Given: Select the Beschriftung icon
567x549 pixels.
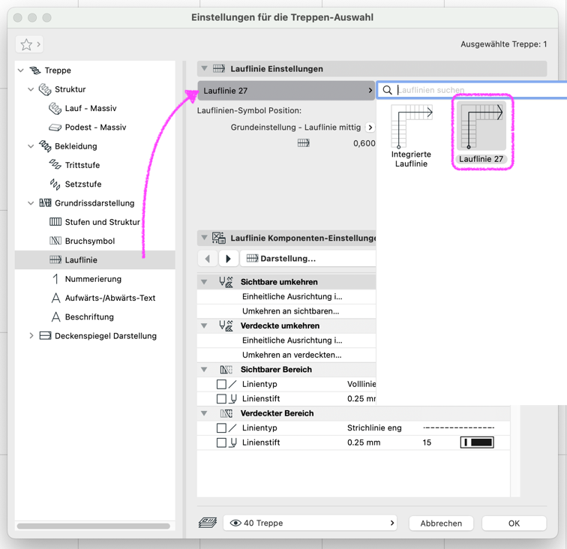Looking at the screenshot, I should 55,316.
